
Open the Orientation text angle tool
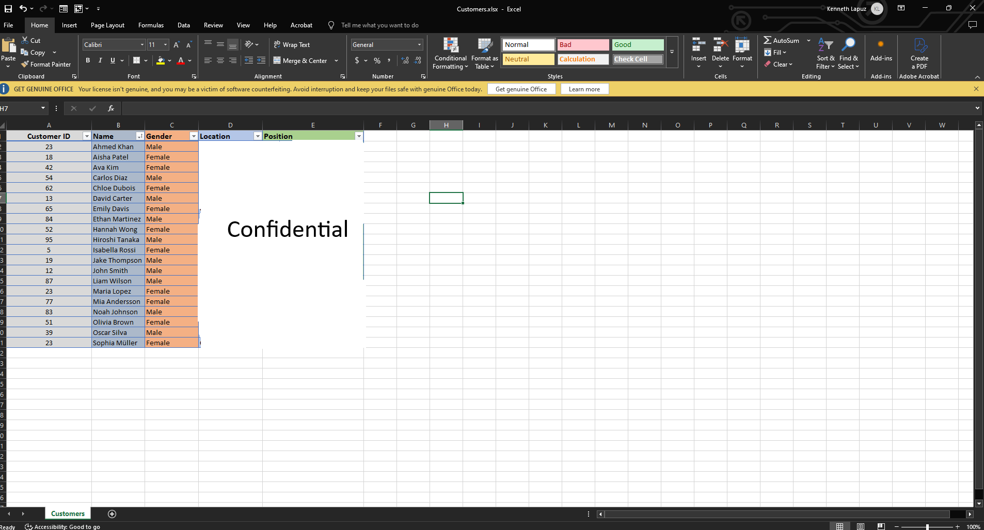(249, 44)
